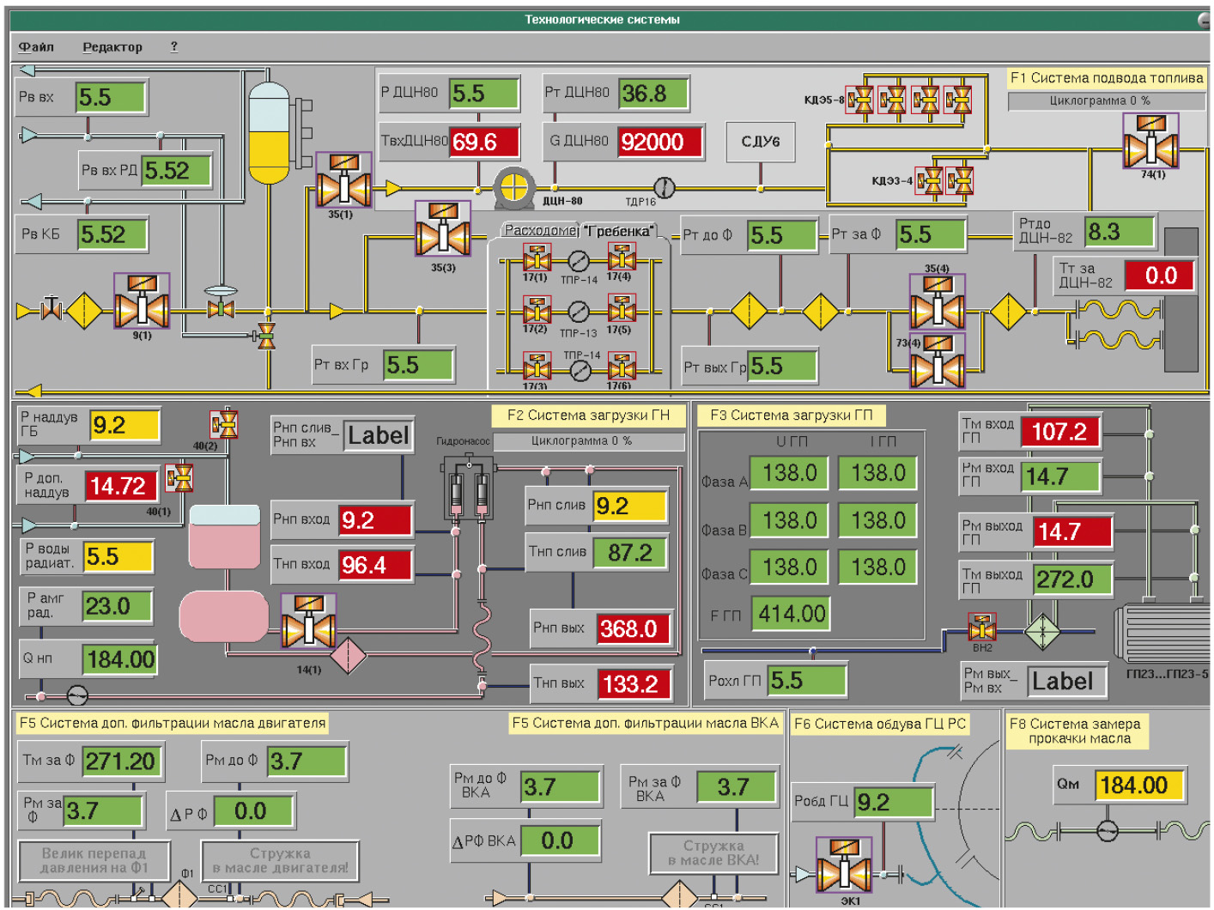Click small valve 17(2)
The width and height of the screenshot is (1214, 910).
click(537, 310)
